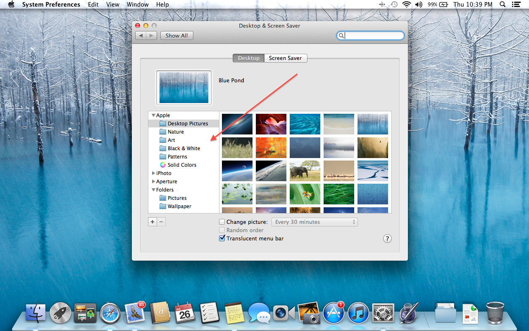Screen dimensions: 529x331
Task: Open Calendar showing July 26
Action: [185, 313]
